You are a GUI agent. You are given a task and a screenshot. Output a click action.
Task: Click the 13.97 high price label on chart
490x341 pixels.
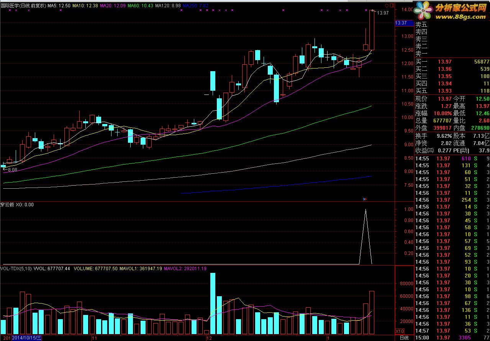coord(383,13)
